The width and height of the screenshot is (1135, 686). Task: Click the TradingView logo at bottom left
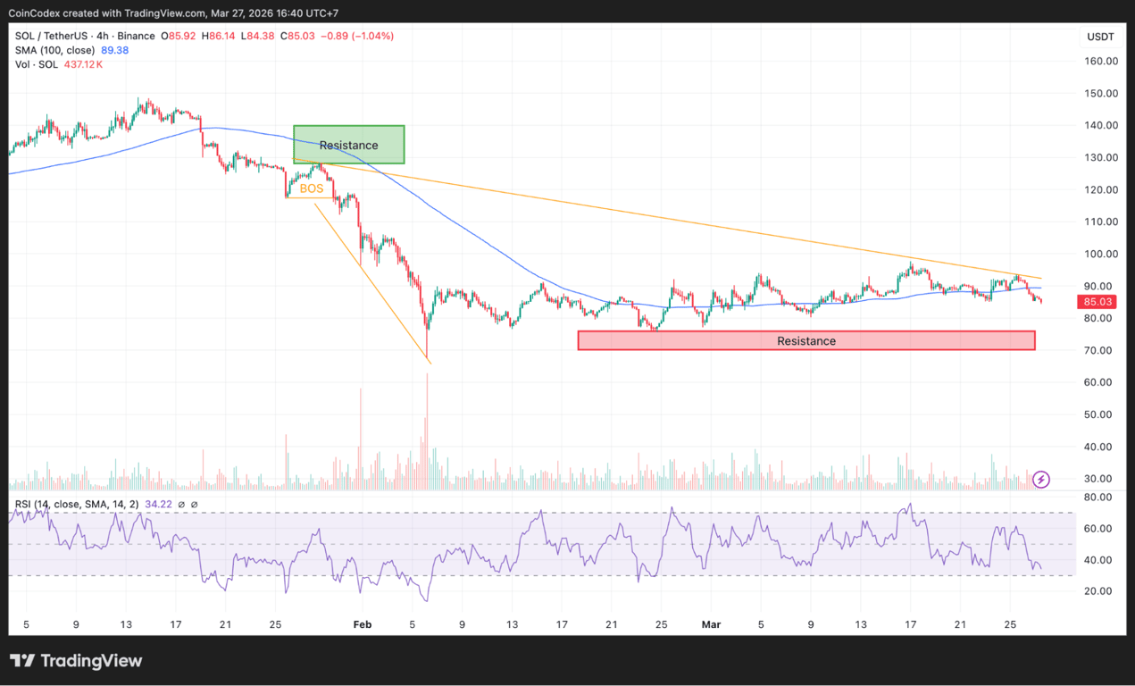pyautogui.click(x=76, y=661)
